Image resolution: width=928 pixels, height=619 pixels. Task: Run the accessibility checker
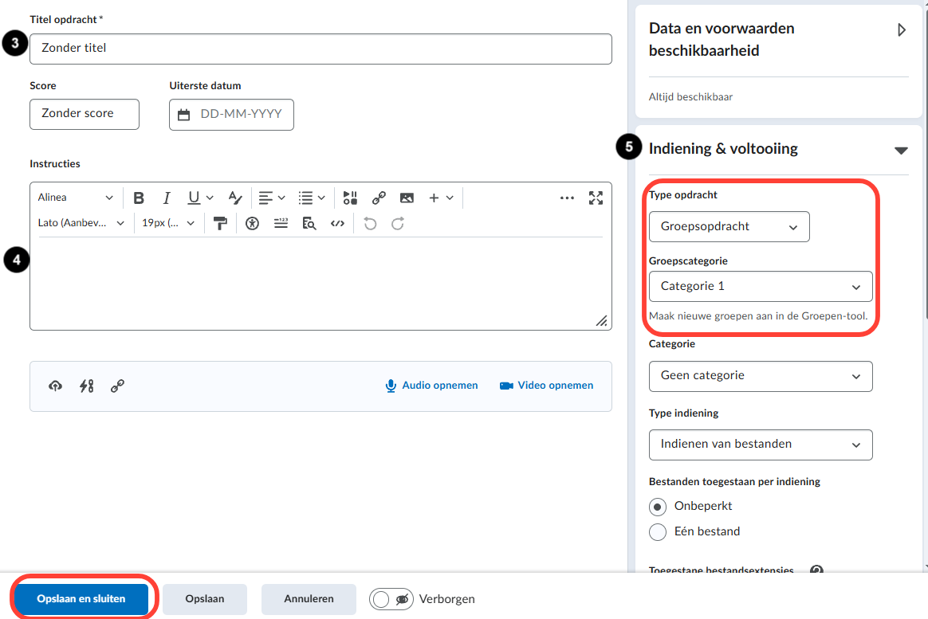[x=252, y=224]
